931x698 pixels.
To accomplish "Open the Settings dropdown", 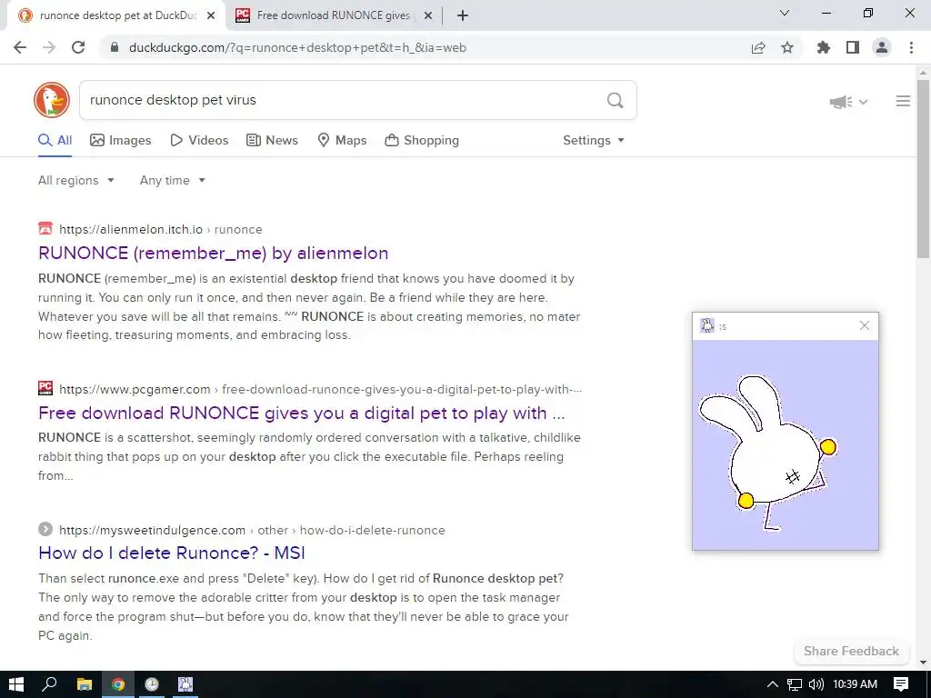I will 594,141.
